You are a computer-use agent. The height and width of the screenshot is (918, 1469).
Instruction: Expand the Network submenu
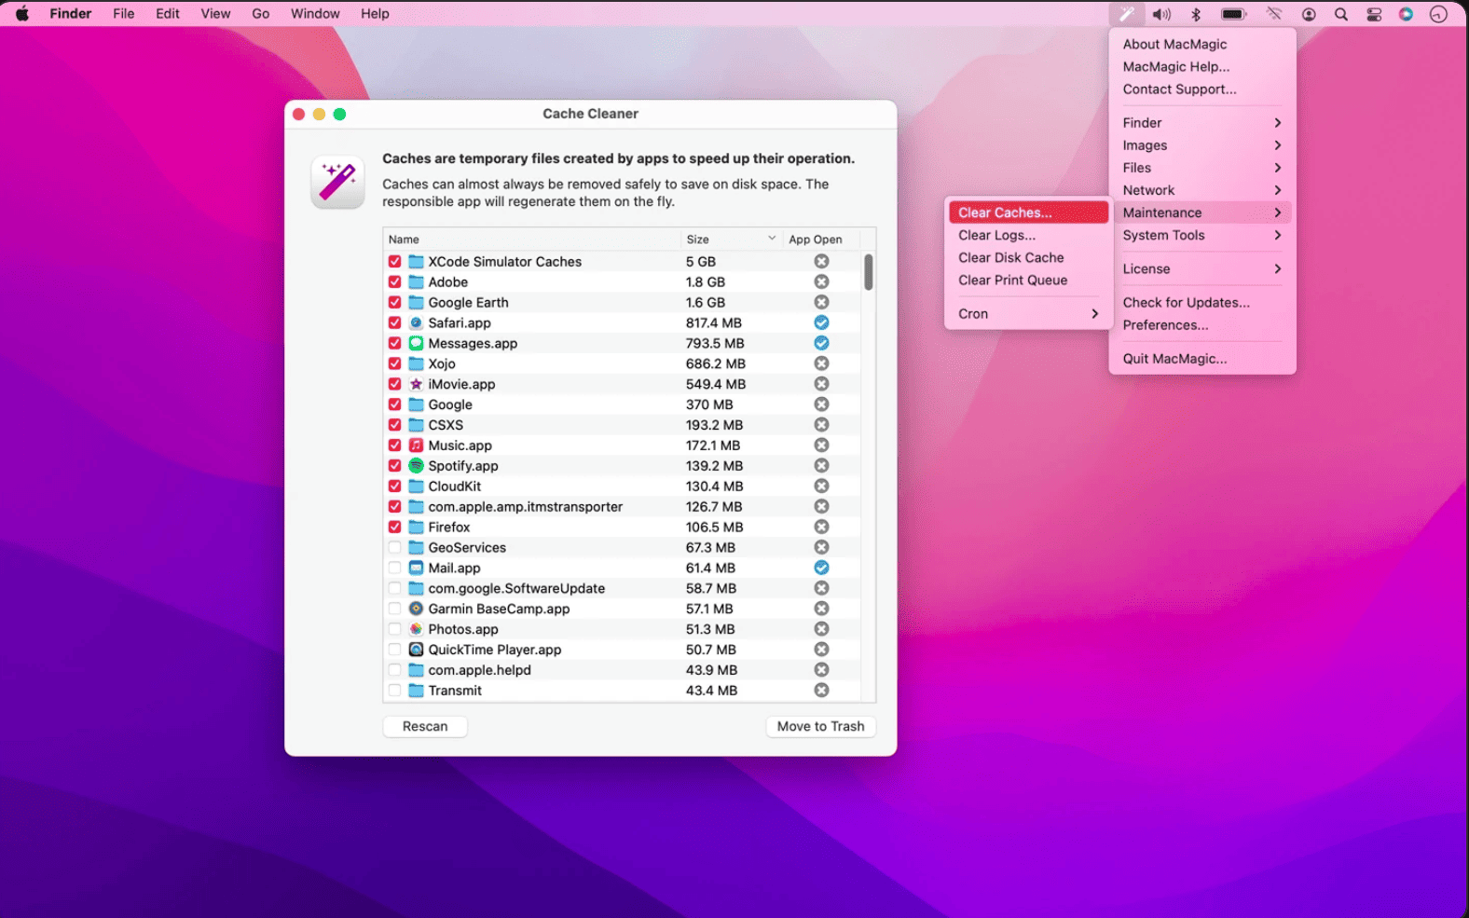1202,190
